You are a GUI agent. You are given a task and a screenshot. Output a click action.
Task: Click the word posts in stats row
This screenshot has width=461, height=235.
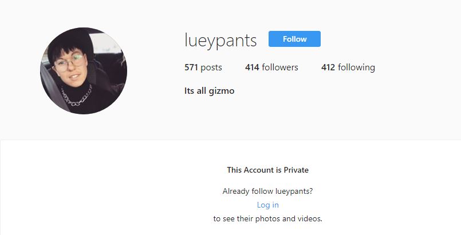[x=211, y=68]
